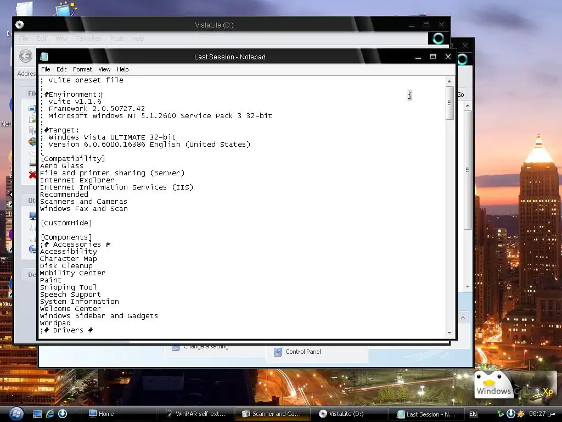Click the Notepad vertical scrollbar thumb

(450, 103)
